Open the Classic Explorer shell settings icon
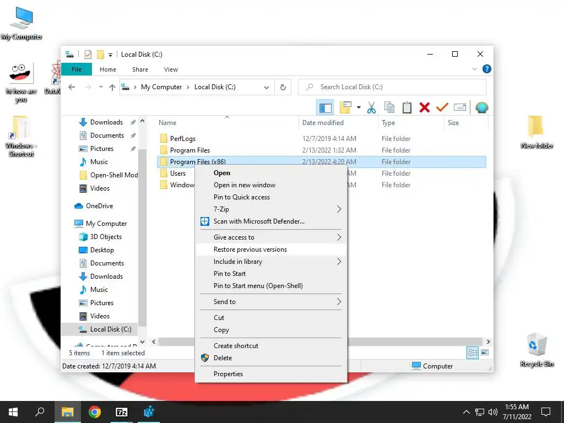The height and width of the screenshot is (423, 564). (481, 107)
